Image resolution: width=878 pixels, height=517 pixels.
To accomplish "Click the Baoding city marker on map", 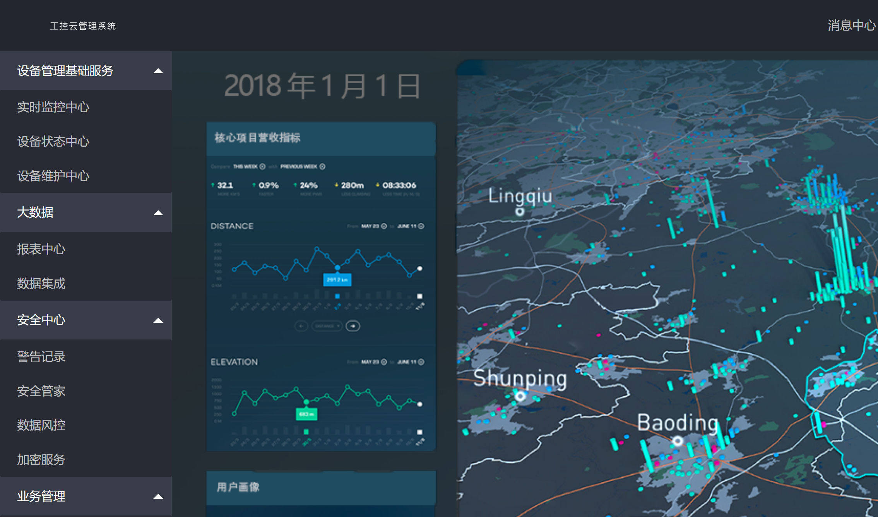I will [x=677, y=441].
